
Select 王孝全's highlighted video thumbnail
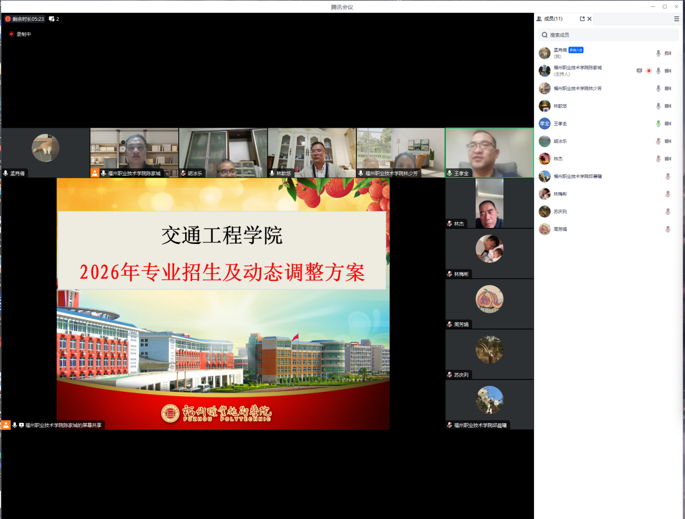coord(489,152)
